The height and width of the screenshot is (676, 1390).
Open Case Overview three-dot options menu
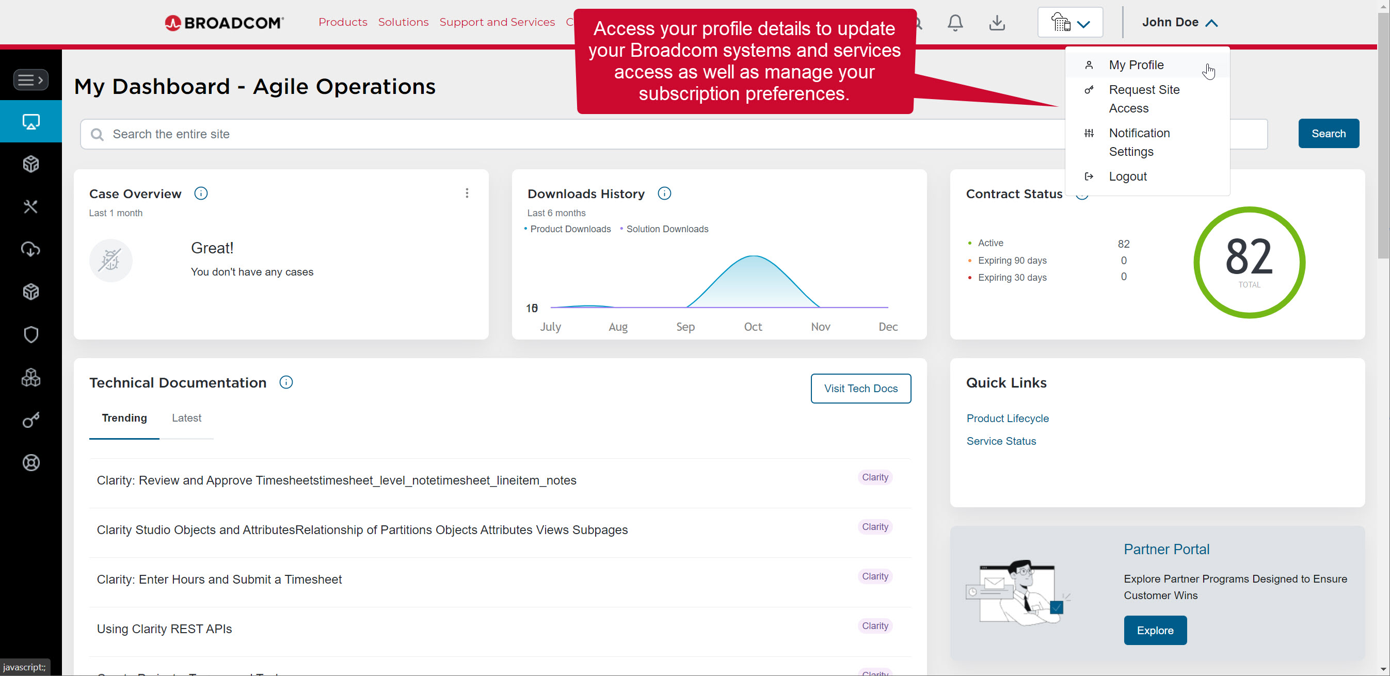click(x=467, y=193)
